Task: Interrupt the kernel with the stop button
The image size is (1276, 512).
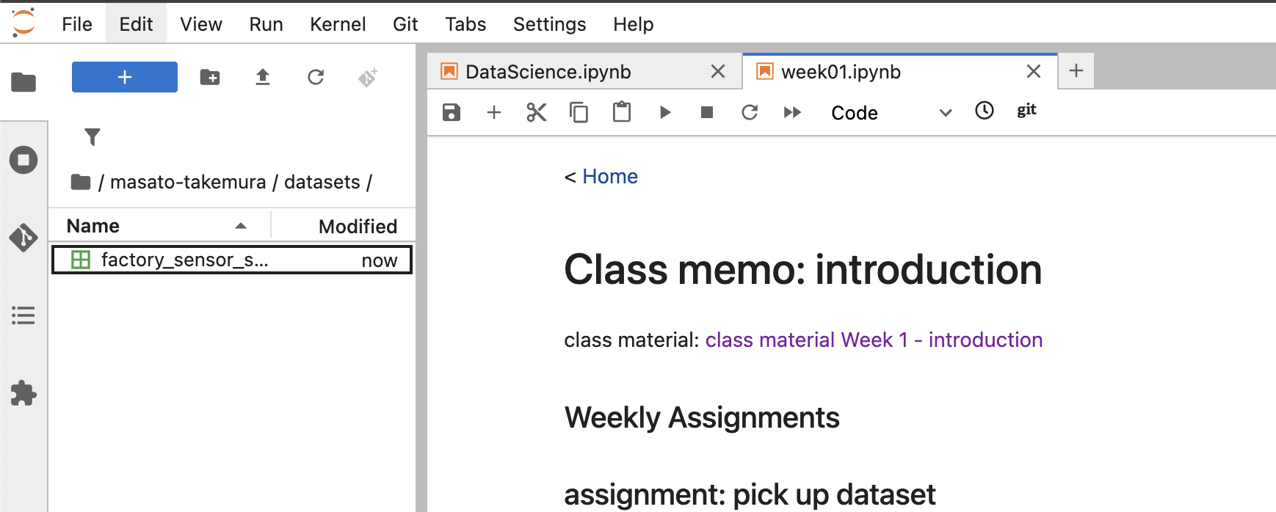Action: 707,112
